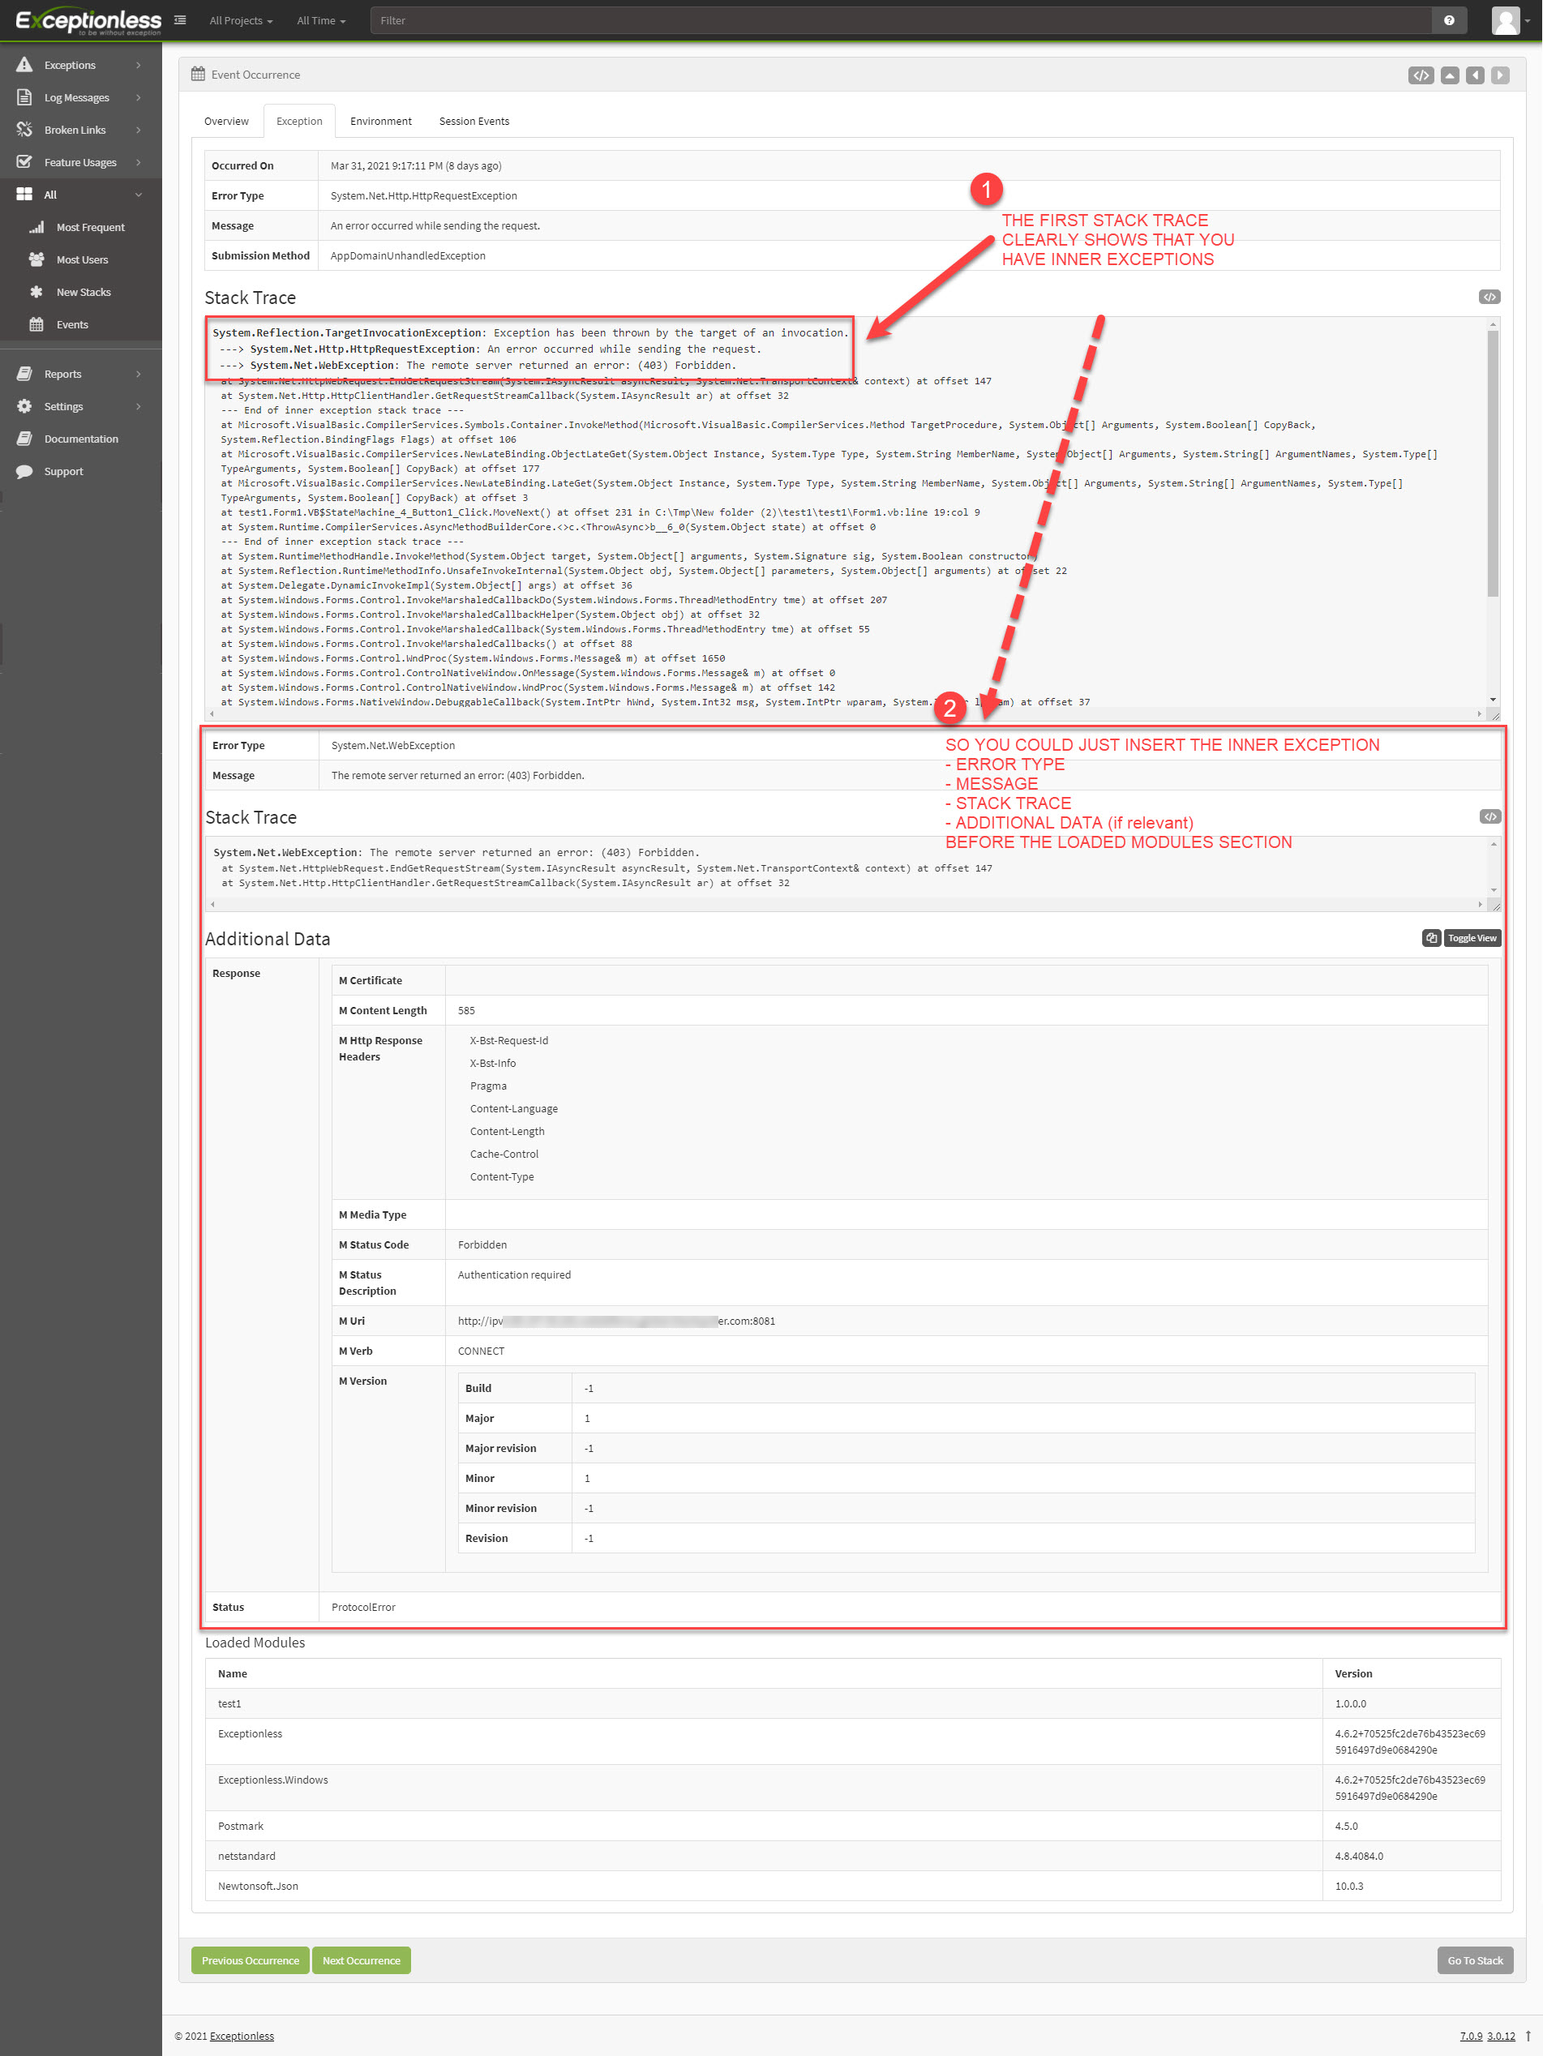Viewport: 1543px width, 2056px height.
Task: Open the All Time dropdown
Action: point(319,19)
